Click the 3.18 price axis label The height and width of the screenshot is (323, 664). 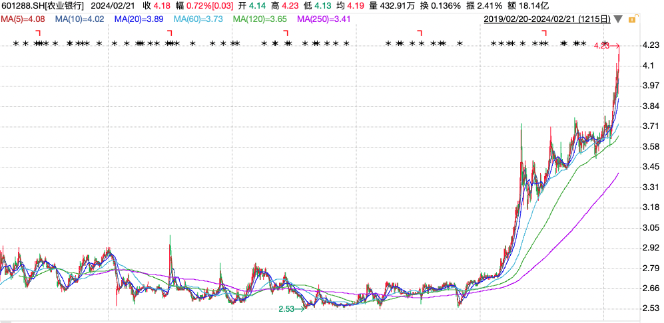click(x=651, y=207)
